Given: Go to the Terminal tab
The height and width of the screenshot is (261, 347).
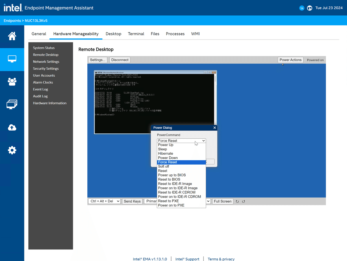Looking at the screenshot, I should coord(136,34).
